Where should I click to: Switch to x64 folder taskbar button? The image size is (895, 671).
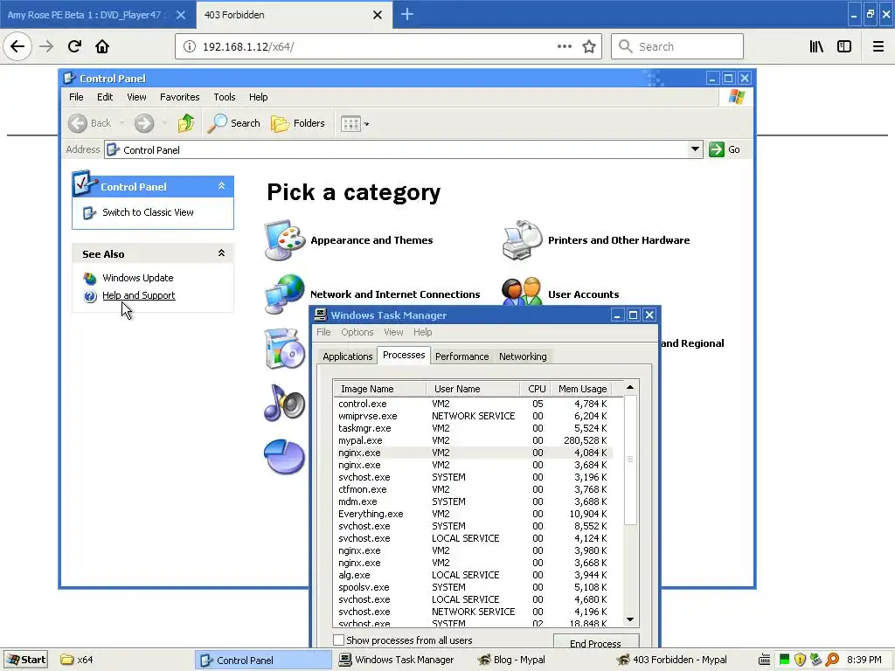(77, 661)
